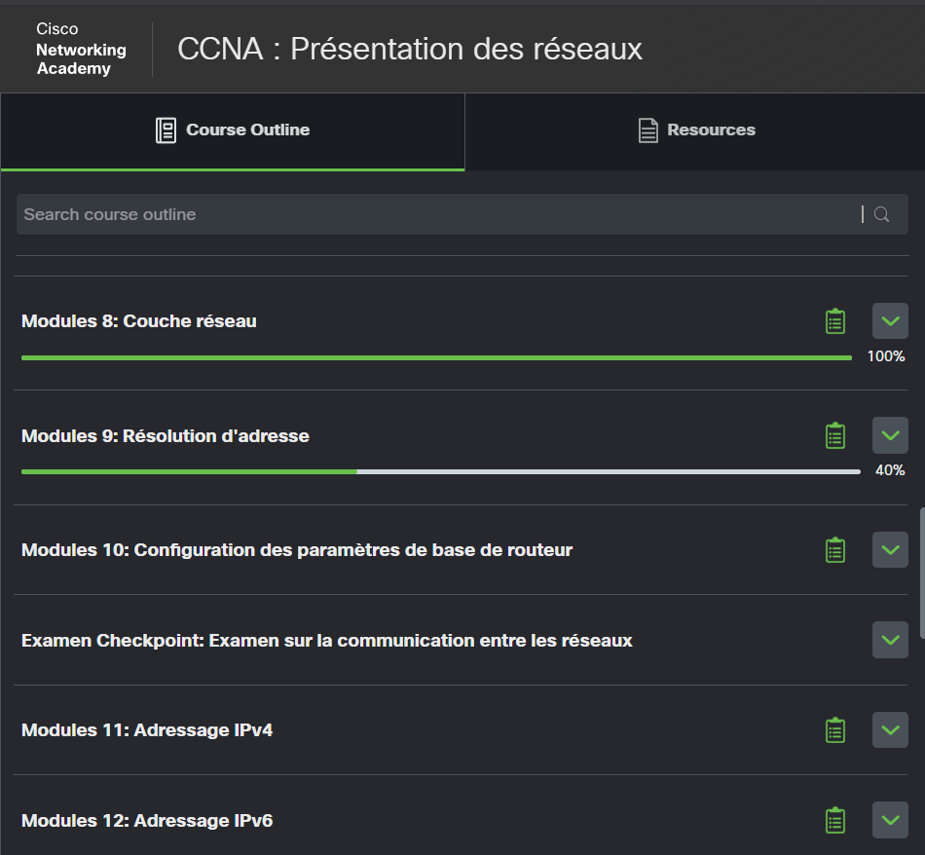Switch to the Resources tab

[695, 130]
